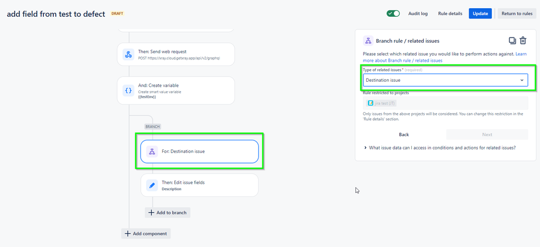Click the Edit issue fields pencil icon
This screenshot has height=247, width=540.
152,185
